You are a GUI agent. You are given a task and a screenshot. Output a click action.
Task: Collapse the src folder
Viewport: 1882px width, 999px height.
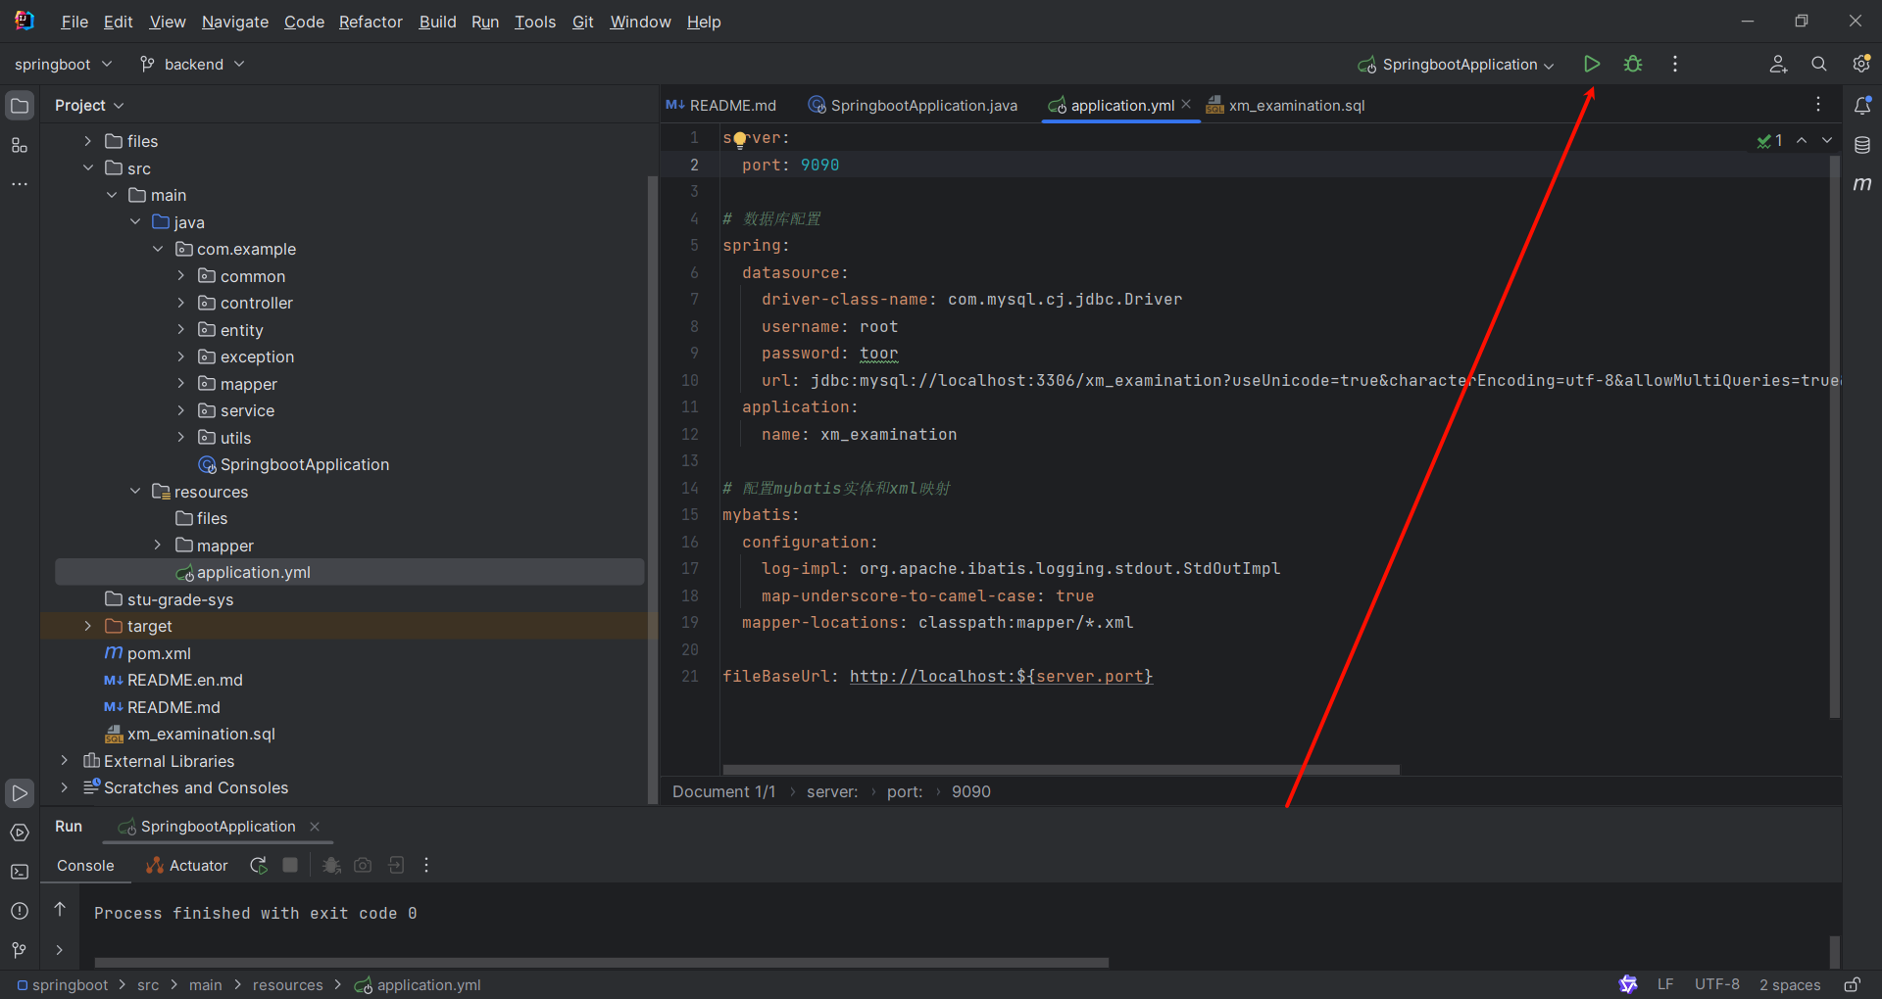pyautogui.click(x=88, y=168)
